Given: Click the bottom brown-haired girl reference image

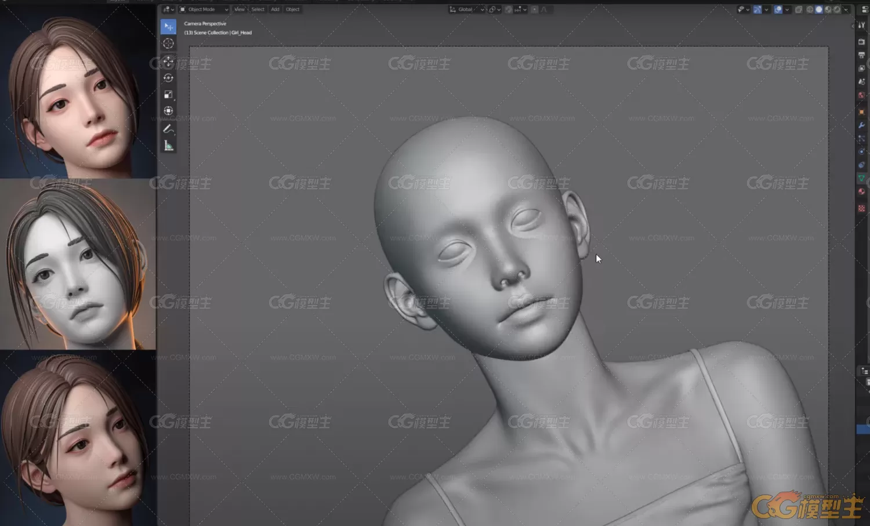Looking at the screenshot, I should 78,438.
